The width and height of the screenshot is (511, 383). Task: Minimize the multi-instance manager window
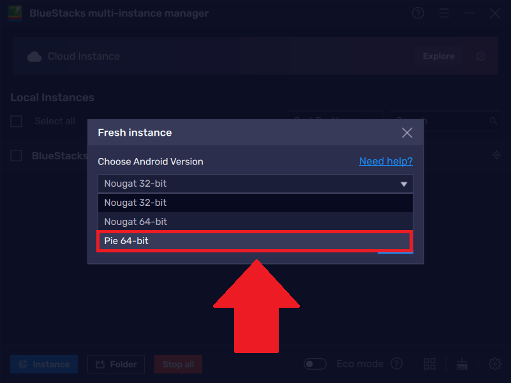click(x=470, y=13)
